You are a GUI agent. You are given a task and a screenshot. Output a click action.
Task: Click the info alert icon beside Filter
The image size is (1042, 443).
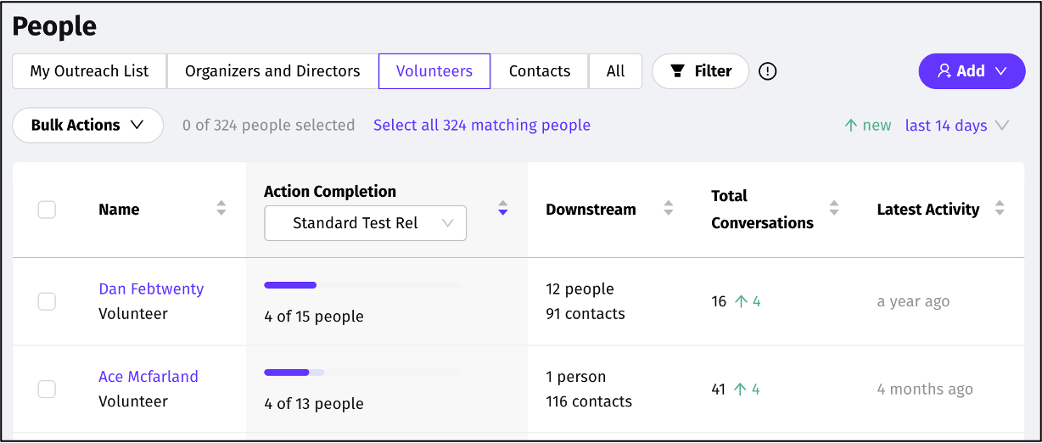point(768,71)
